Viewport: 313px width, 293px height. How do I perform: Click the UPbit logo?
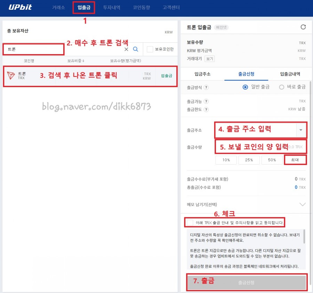tap(20, 7)
